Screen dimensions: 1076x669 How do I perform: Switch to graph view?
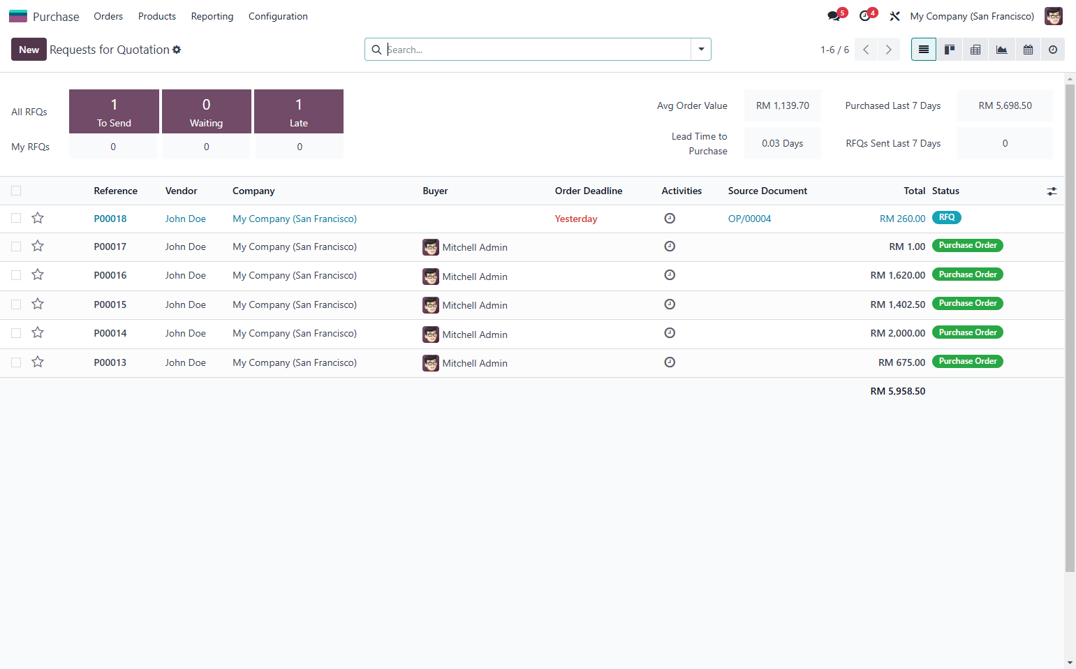(1001, 50)
